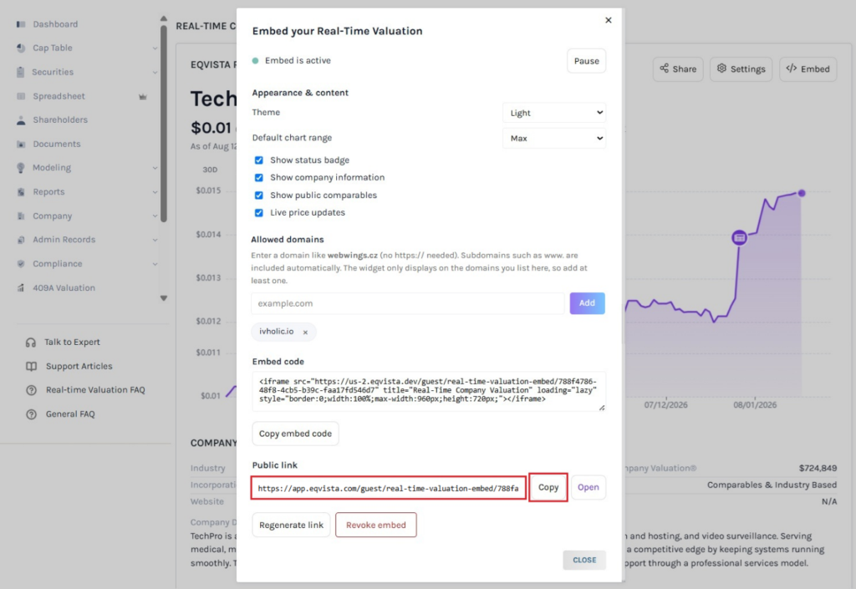
Task: Click the Documents folder icon
Action: tap(21, 144)
